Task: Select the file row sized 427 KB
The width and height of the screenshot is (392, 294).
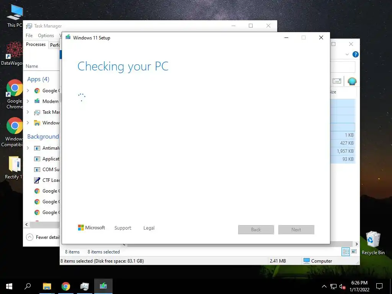Action: (x=343, y=143)
